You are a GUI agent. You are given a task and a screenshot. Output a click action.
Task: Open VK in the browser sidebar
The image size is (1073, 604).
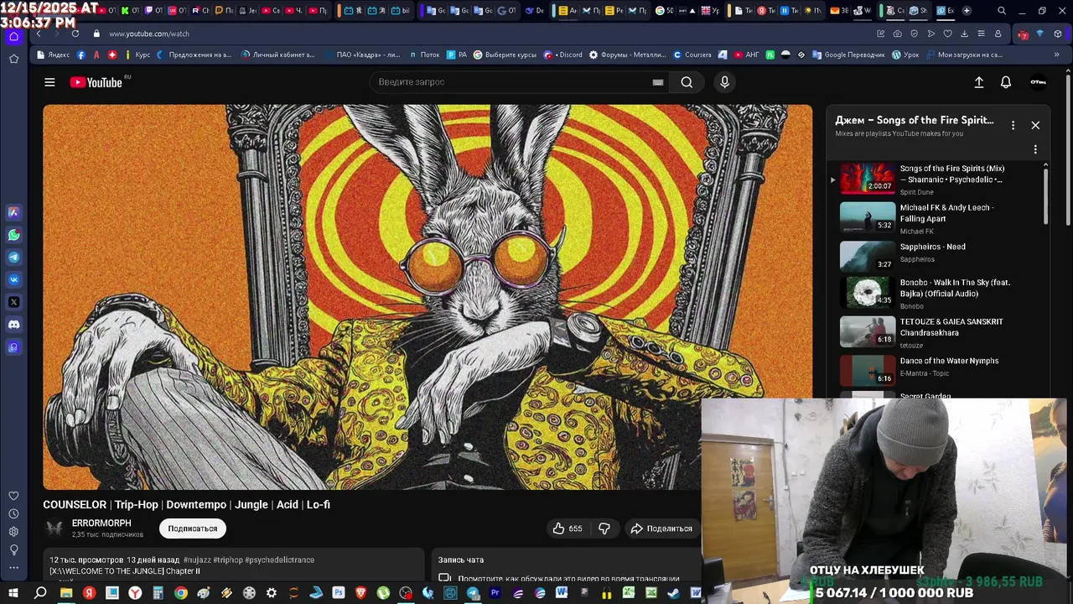pyautogui.click(x=13, y=279)
